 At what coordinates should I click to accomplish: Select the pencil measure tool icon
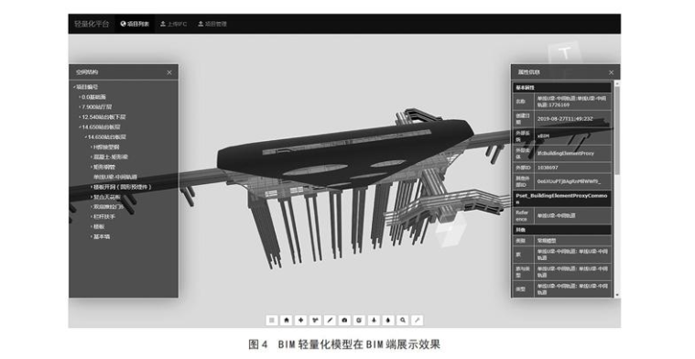pyautogui.click(x=330, y=320)
